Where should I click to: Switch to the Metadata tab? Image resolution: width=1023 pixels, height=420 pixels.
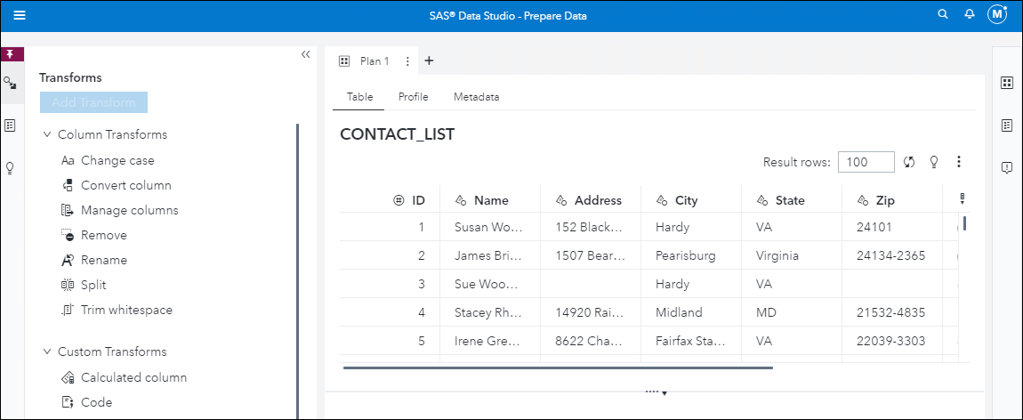point(476,97)
